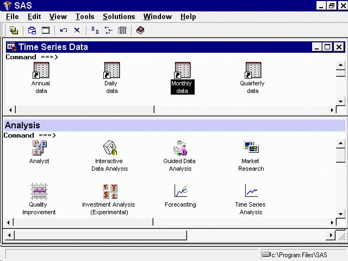Open Interactive Data Analysis
This screenshot has height=261, width=348.
[x=110, y=148]
